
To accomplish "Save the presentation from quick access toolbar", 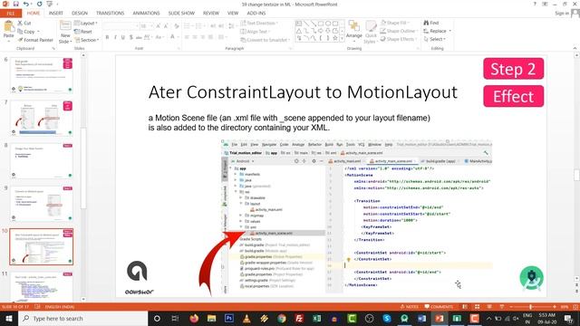I will click(16, 4).
